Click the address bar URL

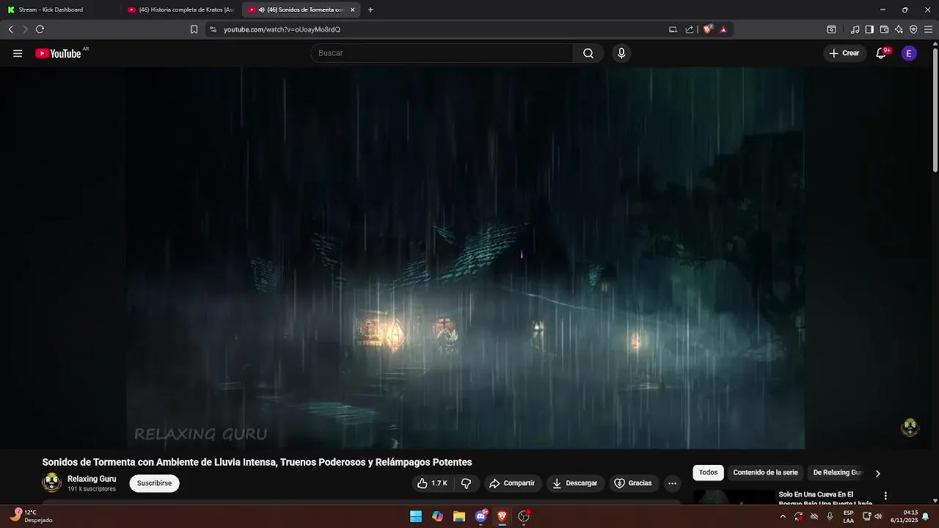(282, 29)
